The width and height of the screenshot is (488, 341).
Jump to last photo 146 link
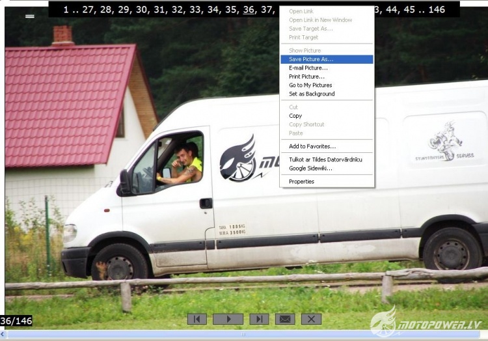coord(437,10)
